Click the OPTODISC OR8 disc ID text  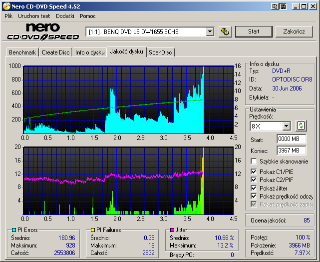292,79
